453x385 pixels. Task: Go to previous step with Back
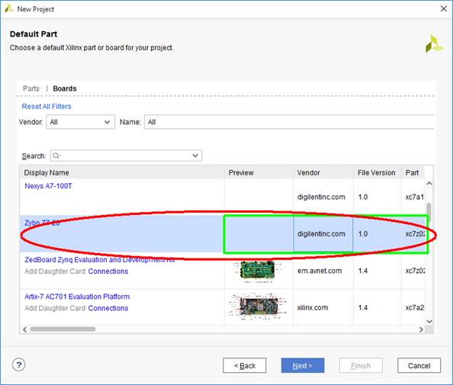coord(244,365)
